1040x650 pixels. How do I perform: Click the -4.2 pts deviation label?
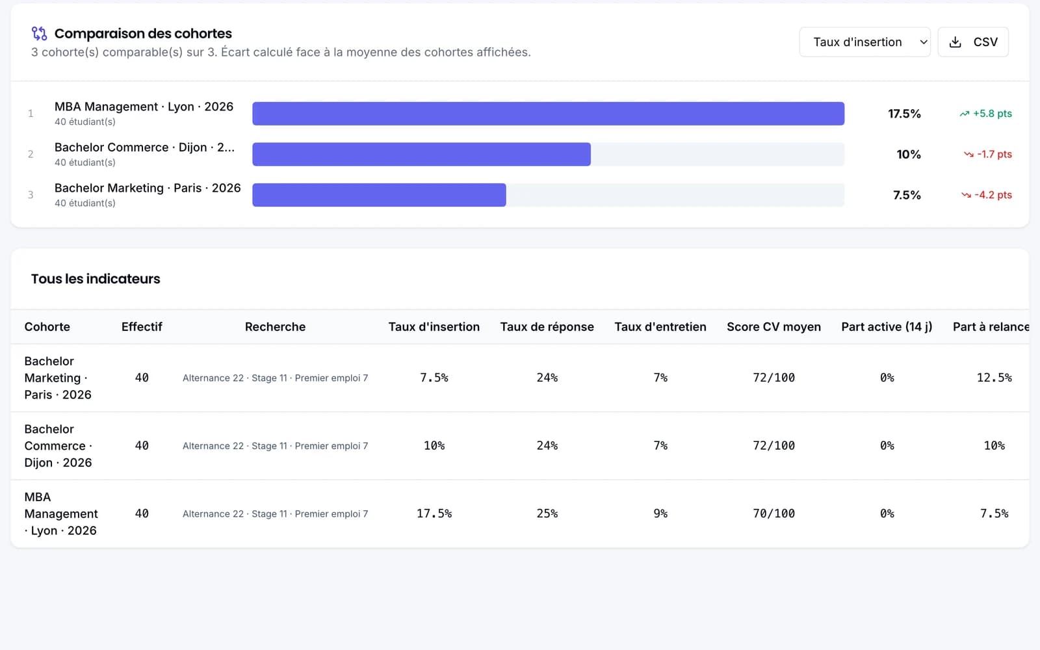[x=993, y=195]
